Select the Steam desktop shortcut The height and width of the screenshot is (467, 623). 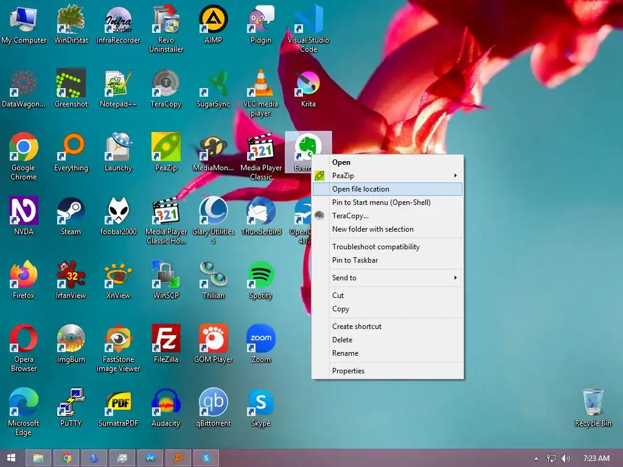71,216
